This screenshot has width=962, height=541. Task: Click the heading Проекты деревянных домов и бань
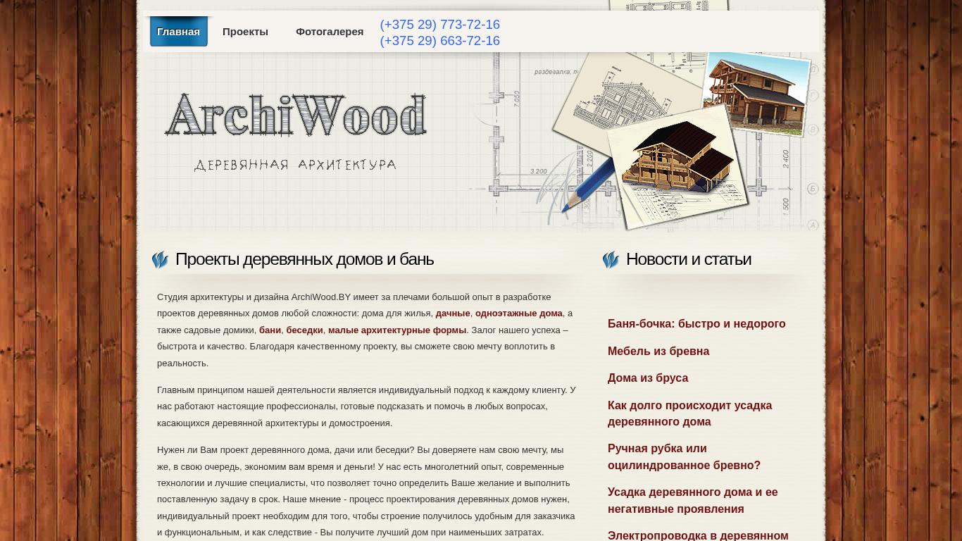coord(304,259)
